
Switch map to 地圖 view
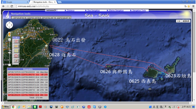179,21
